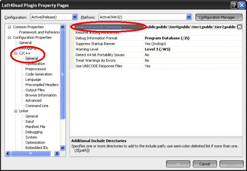
Task: Click the tree scroll right arrow
Action: coord(57,153)
